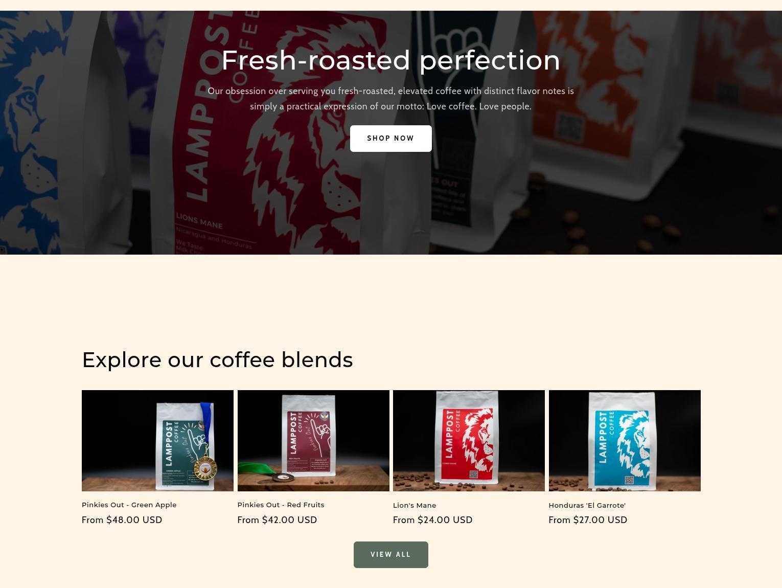Click the From $42.00 USD price
Viewport: 782px width, 588px height.
point(277,520)
